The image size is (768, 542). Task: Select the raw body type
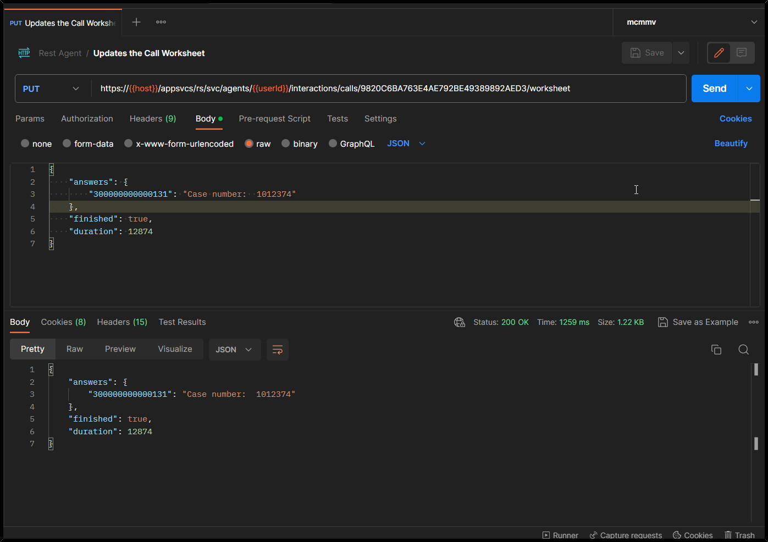(258, 143)
